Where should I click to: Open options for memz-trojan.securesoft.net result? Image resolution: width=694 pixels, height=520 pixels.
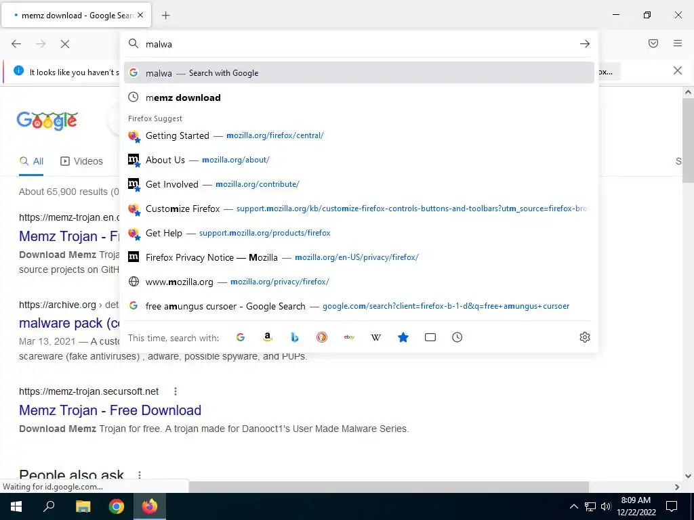click(x=176, y=391)
